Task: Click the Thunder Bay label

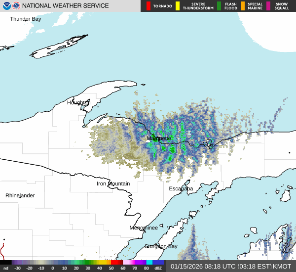Action: pyautogui.click(x=26, y=19)
